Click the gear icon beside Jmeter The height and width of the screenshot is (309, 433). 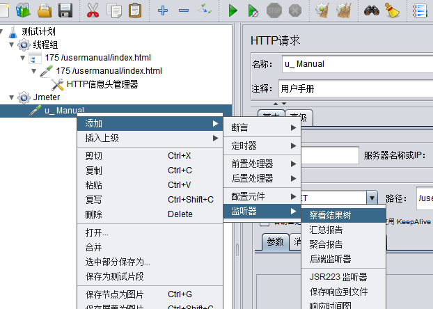[x=24, y=97]
